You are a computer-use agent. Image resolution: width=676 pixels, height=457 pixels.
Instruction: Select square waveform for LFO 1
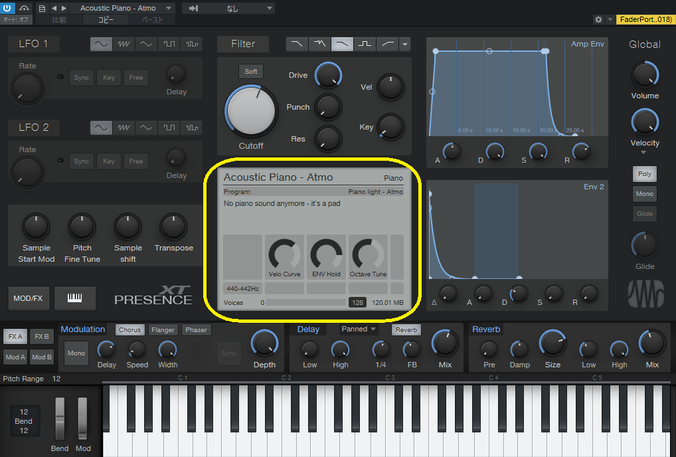(x=169, y=44)
